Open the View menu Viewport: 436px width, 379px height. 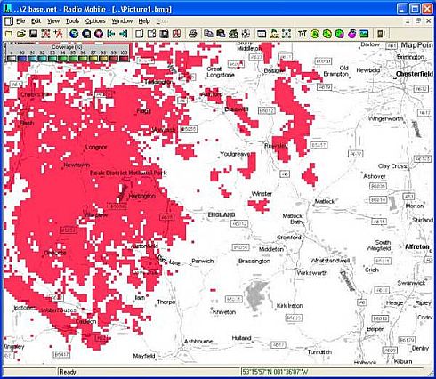click(x=53, y=21)
